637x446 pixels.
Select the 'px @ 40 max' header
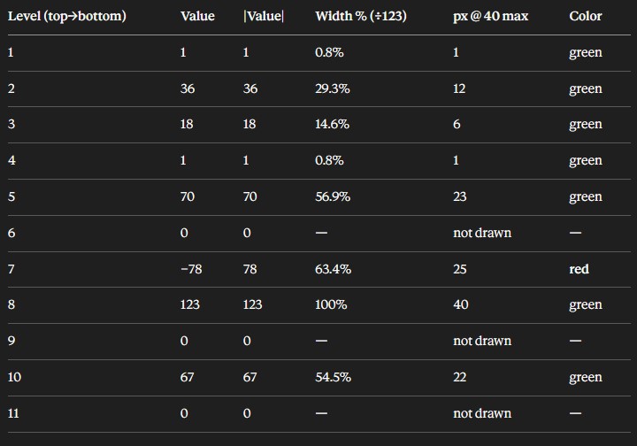coord(490,16)
